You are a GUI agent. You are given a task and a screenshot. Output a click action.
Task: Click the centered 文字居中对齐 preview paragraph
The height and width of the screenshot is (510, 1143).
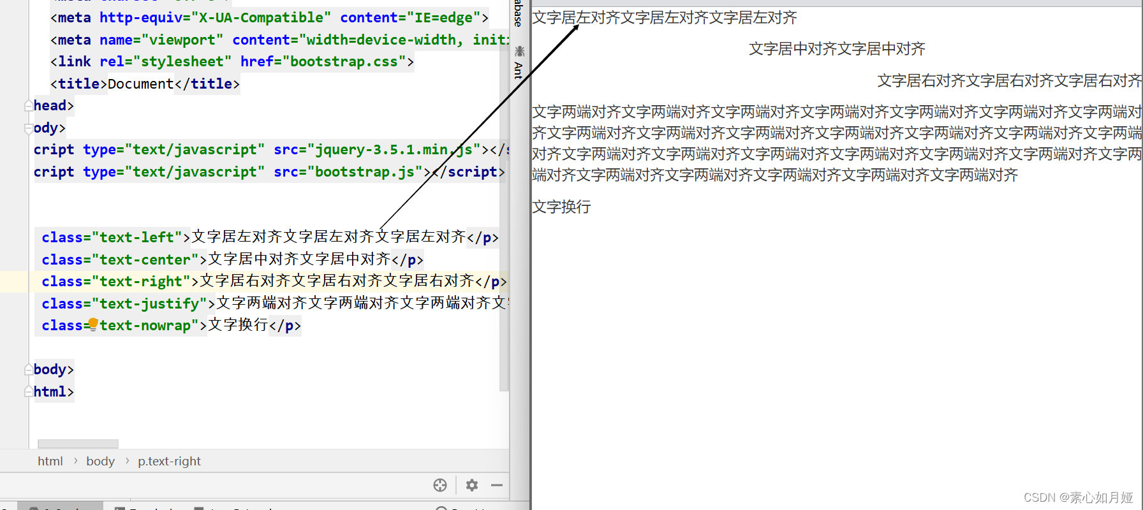click(x=837, y=49)
